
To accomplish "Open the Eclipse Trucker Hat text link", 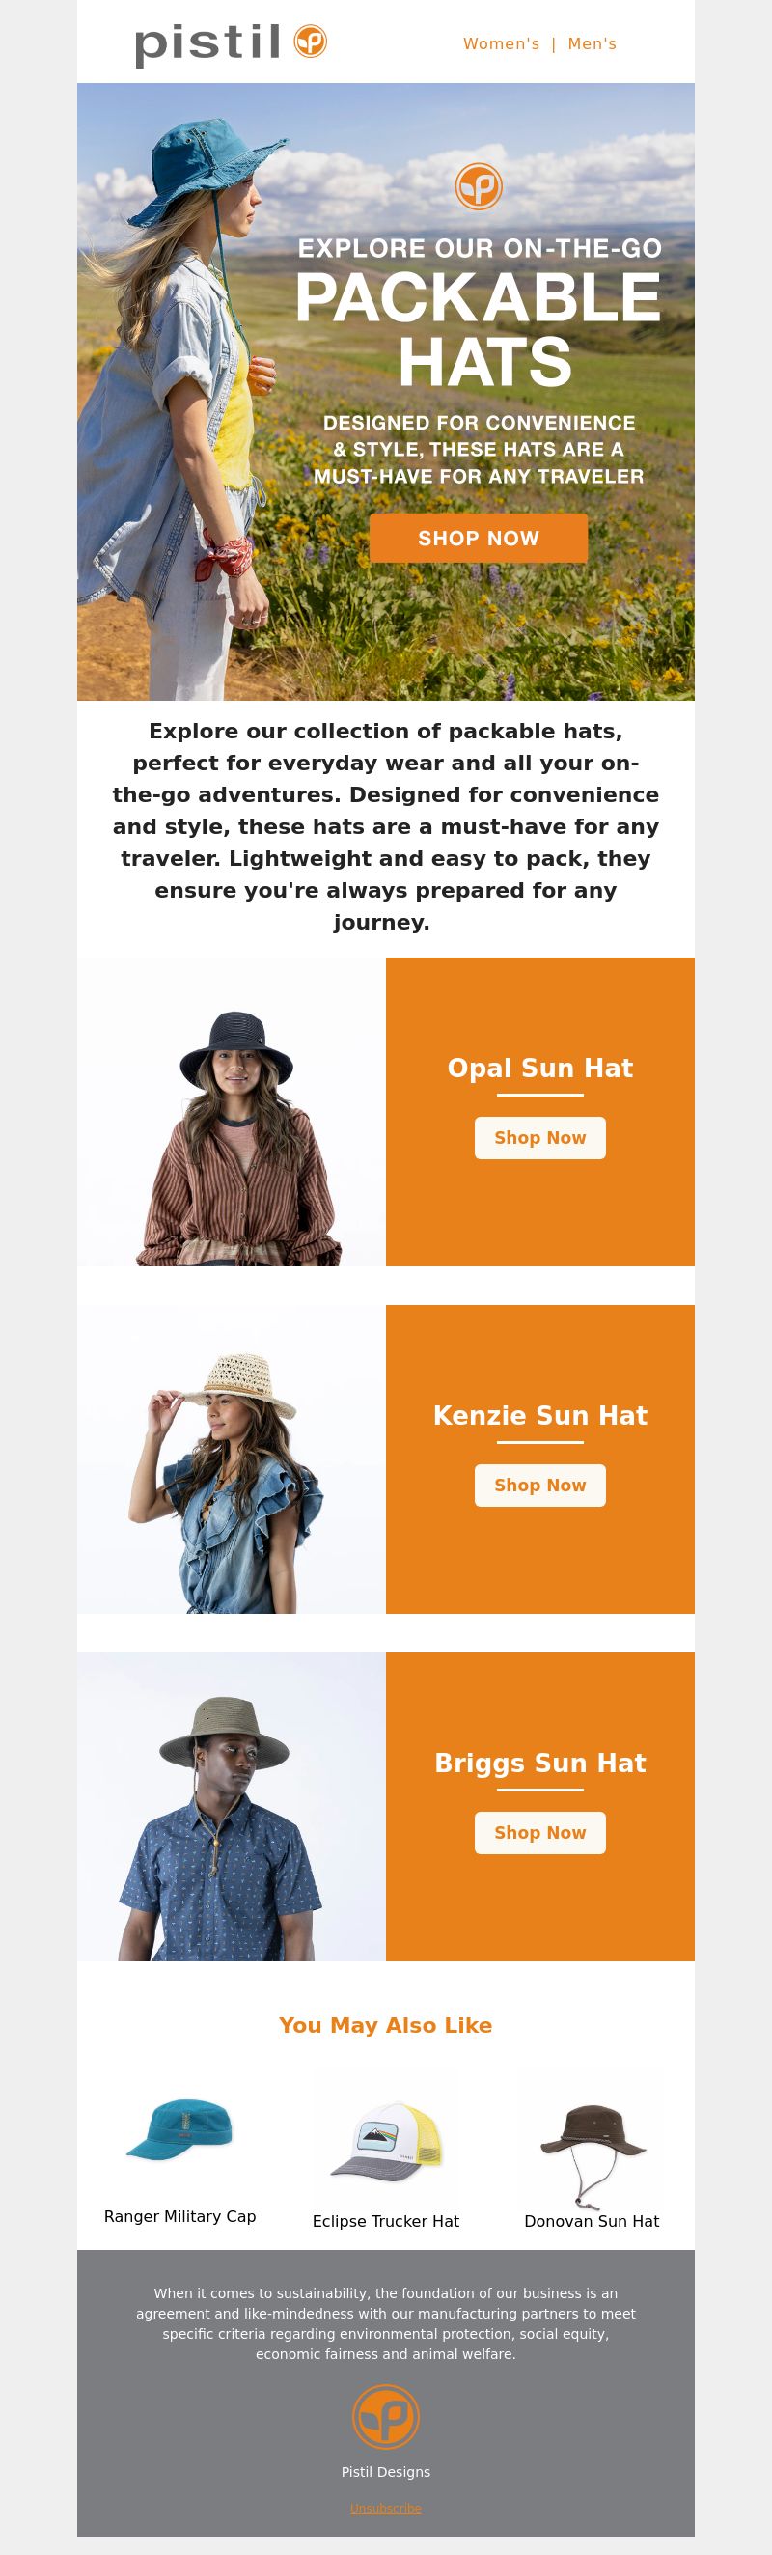I will [385, 2221].
